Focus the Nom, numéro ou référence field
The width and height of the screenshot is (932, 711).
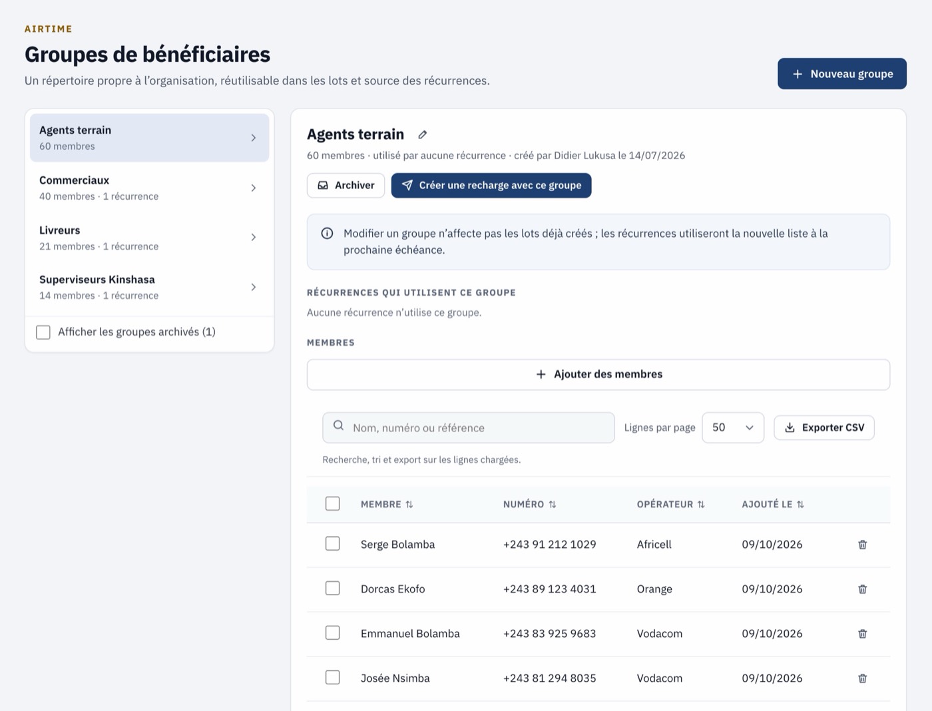pos(469,428)
